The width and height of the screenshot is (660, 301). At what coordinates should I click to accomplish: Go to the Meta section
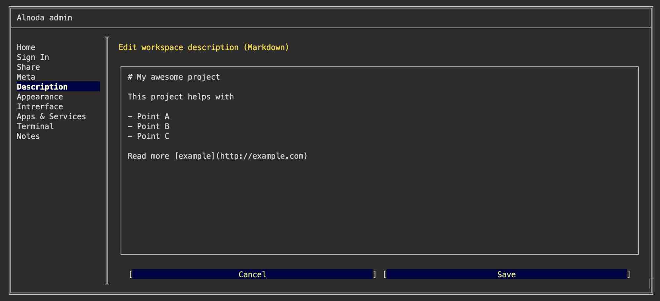tap(26, 77)
